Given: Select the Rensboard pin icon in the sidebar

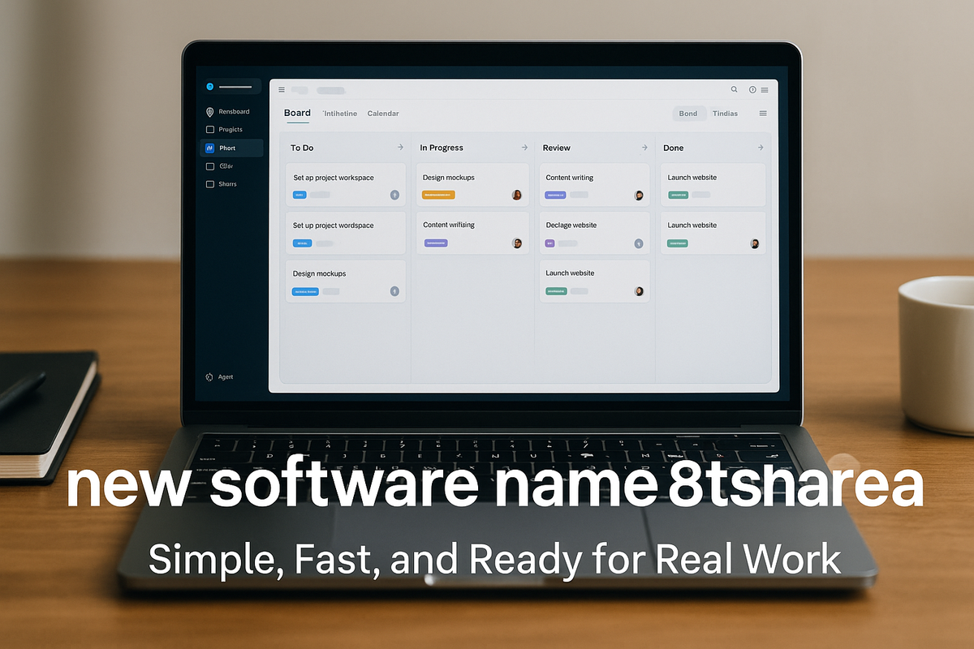Looking at the screenshot, I should (210, 111).
